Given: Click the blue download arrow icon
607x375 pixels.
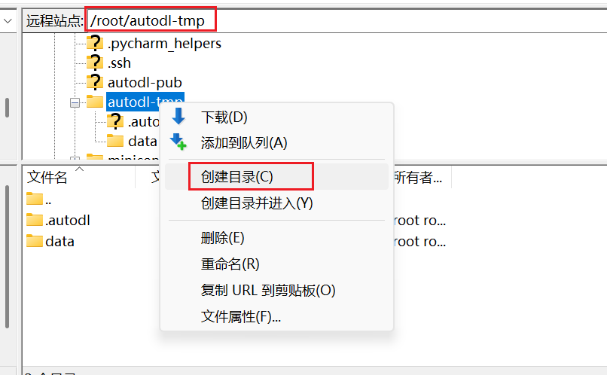Looking at the screenshot, I should coord(178,117).
